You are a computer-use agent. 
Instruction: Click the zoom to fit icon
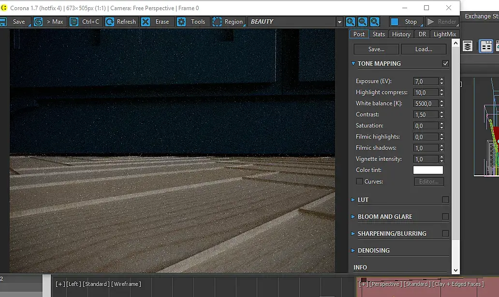tap(375, 22)
